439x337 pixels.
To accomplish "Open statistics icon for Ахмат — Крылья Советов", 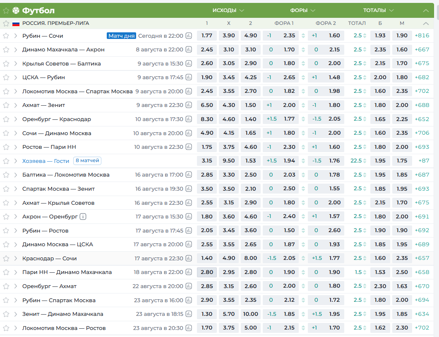I will [189, 203].
